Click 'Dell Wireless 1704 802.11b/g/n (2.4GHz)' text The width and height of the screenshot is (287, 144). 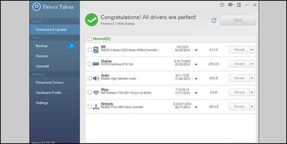126,93
